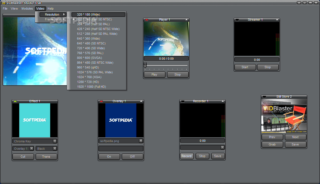Toggle the indicator on Still Store 2

(x=264, y=97)
